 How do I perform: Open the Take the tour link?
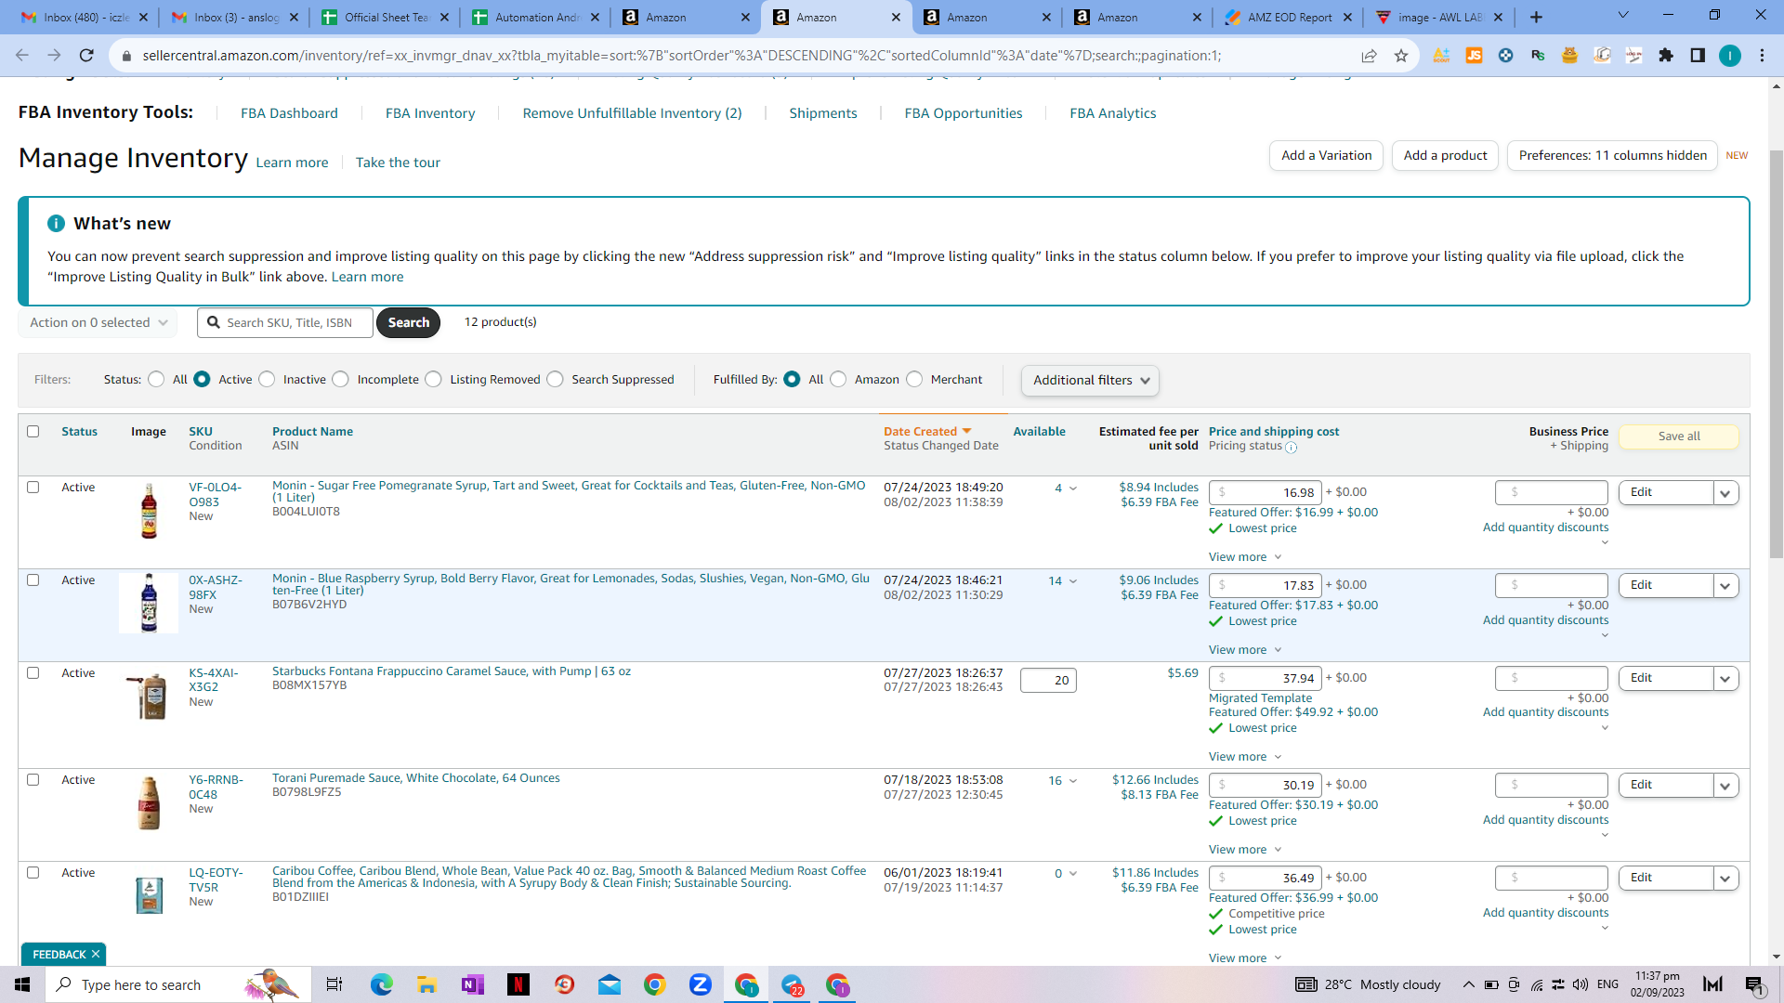pos(398,163)
